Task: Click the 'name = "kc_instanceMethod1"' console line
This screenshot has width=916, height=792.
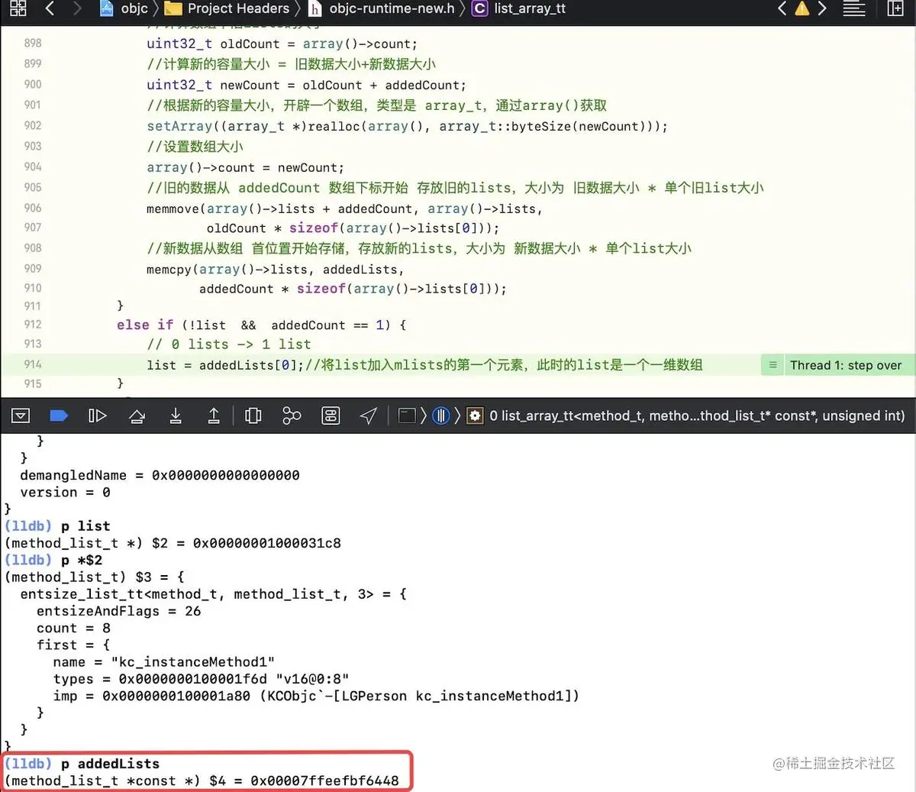Action: click(x=164, y=662)
